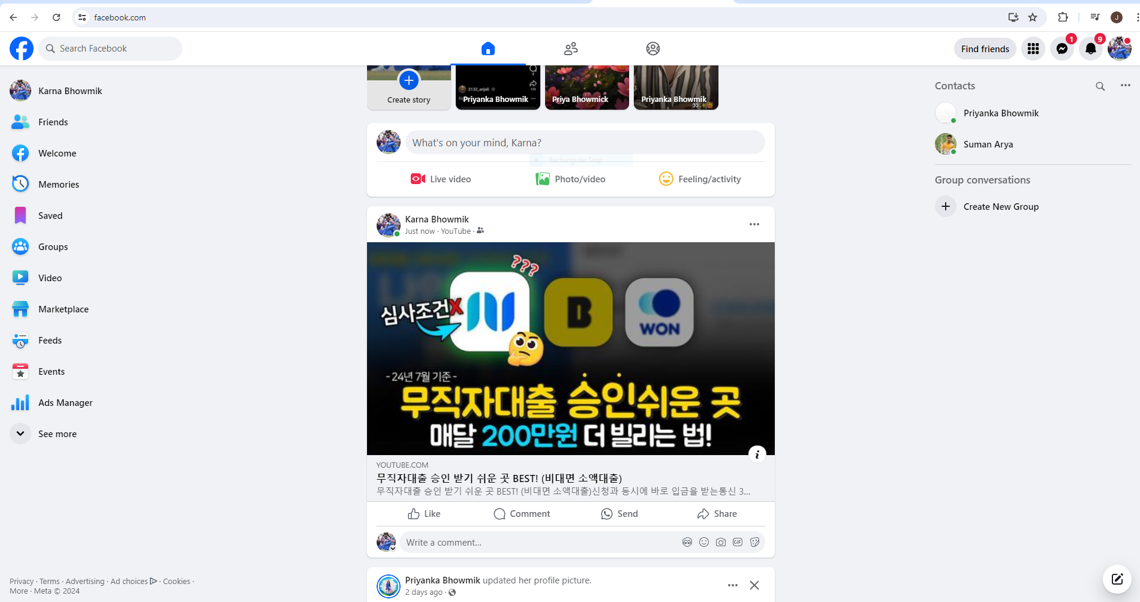Screen dimensions: 1140x602
Task: Go back in the browser
Action: [x=13, y=17]
